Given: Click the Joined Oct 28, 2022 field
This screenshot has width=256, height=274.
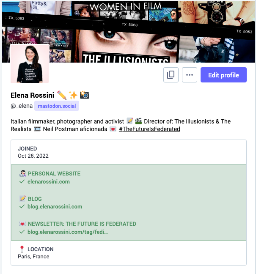Looking at the screenshot, I should pyautogui.click(x=129, y=152).
